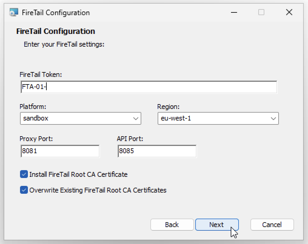The image size is (308, 244).
Task: Select the API Port input box
Action: (157, 151)
